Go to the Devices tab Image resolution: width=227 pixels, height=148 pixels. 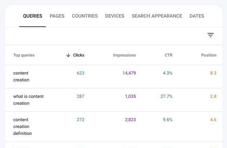[115, 16]
